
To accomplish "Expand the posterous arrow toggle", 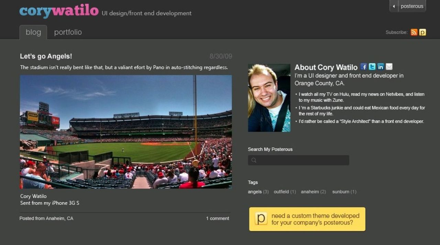I will (x=394, y=6).
